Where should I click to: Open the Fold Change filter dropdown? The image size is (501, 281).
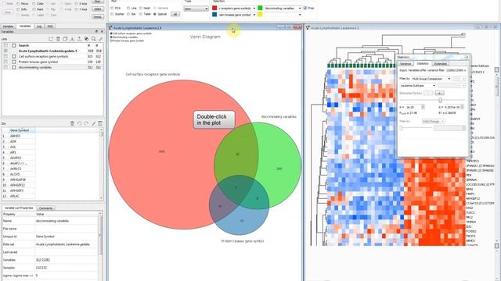(x=433, y=122)
